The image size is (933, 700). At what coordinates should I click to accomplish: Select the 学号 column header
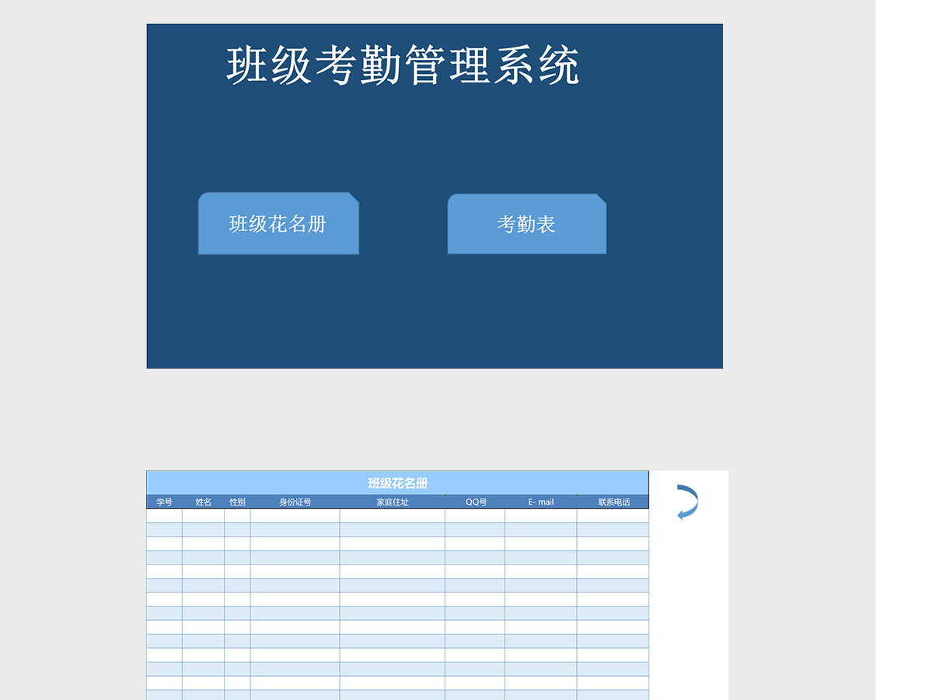click(164, 502)
